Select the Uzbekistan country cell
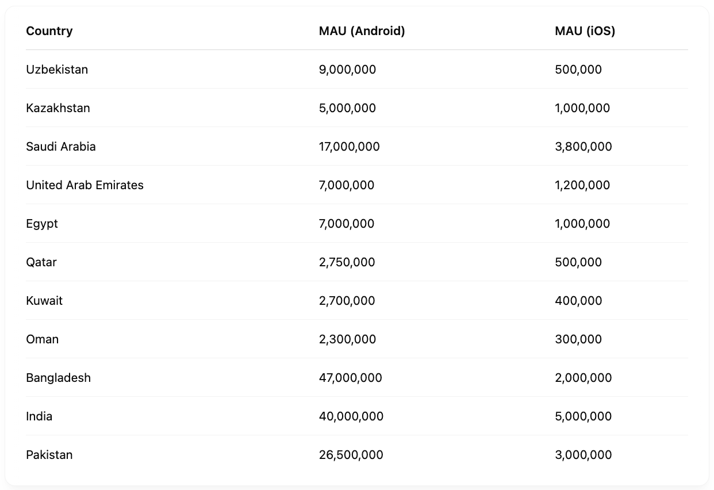 point(57,70)
